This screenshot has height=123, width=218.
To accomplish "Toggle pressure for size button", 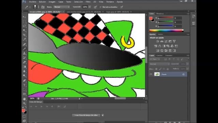I will [122, 7].
